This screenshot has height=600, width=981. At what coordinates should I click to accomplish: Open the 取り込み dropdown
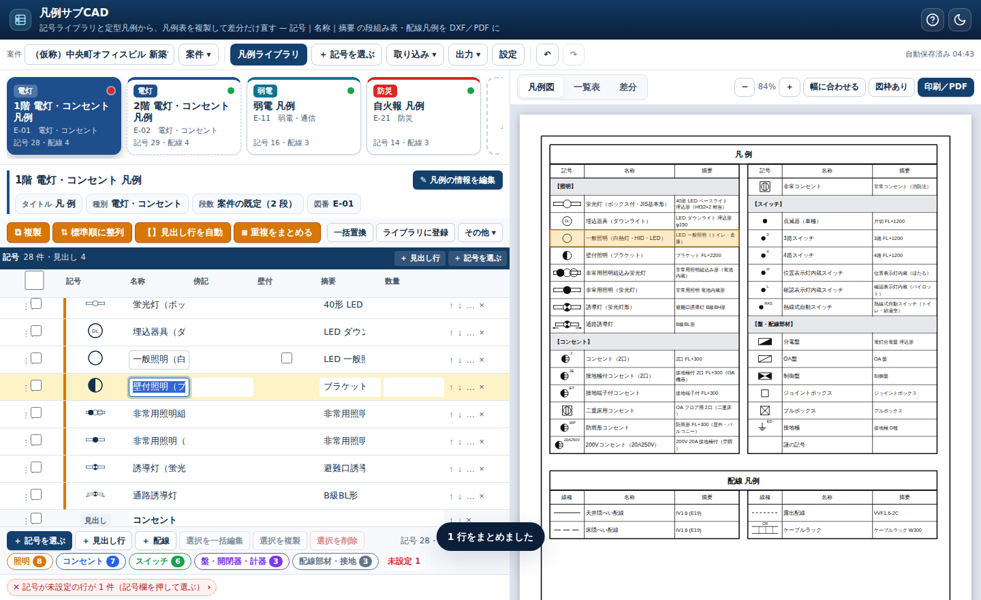click(x=415, y=55)
